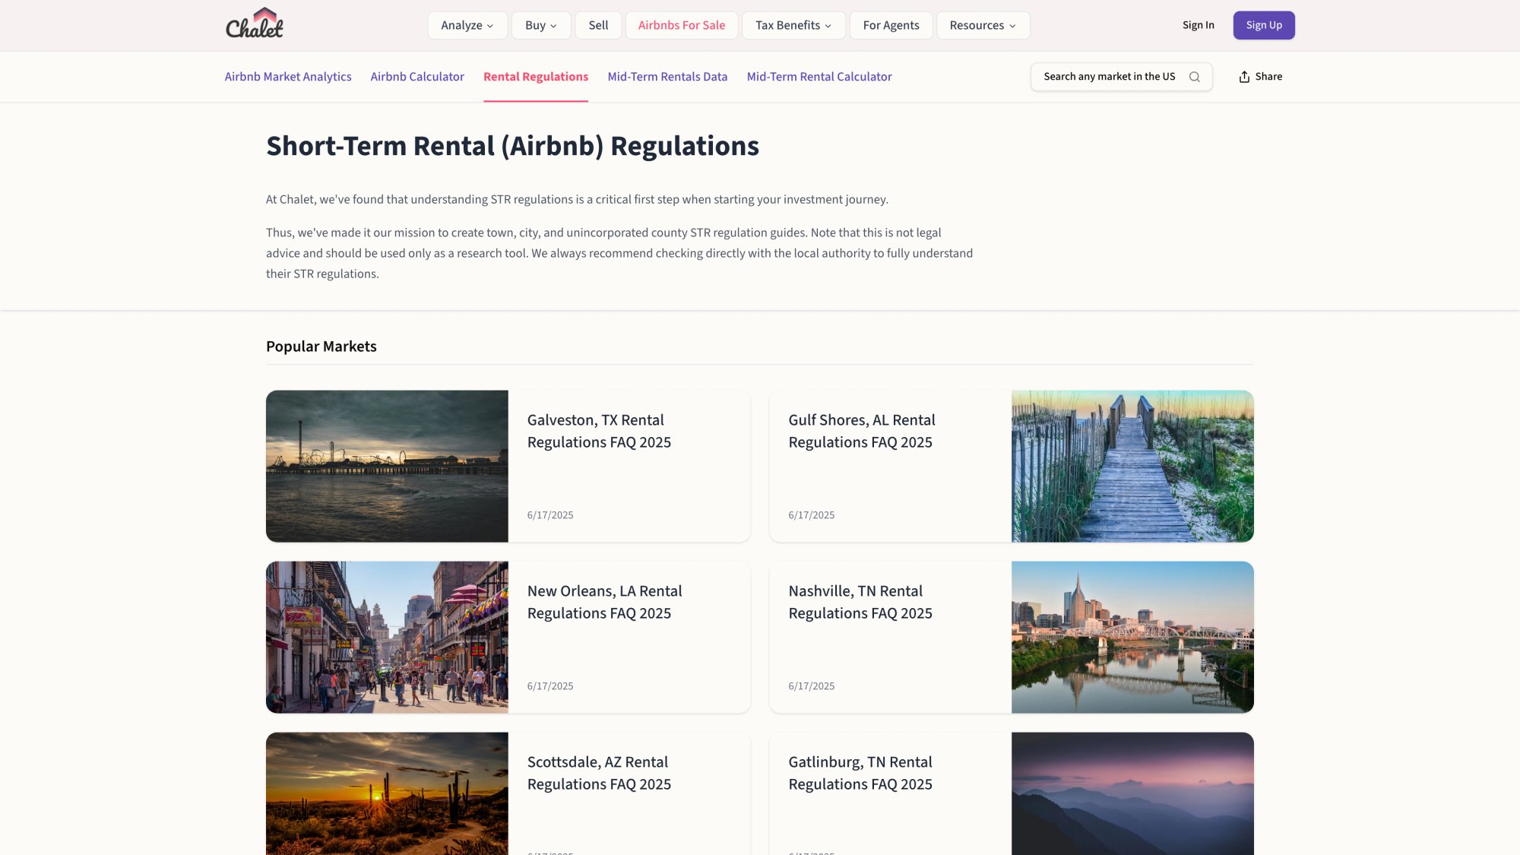Screen dimensions: 1520x855
Task: Select the Mid-Term Rentals Data tab
Action: (667, 77)
